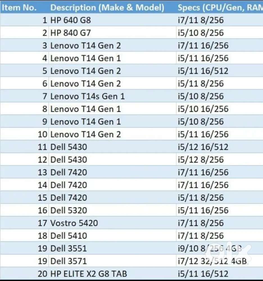This screenshot has width=263, height=281.
Task: Click the "Lenovo T14s Gen 1" cell
Action: [x=87, y=96]
